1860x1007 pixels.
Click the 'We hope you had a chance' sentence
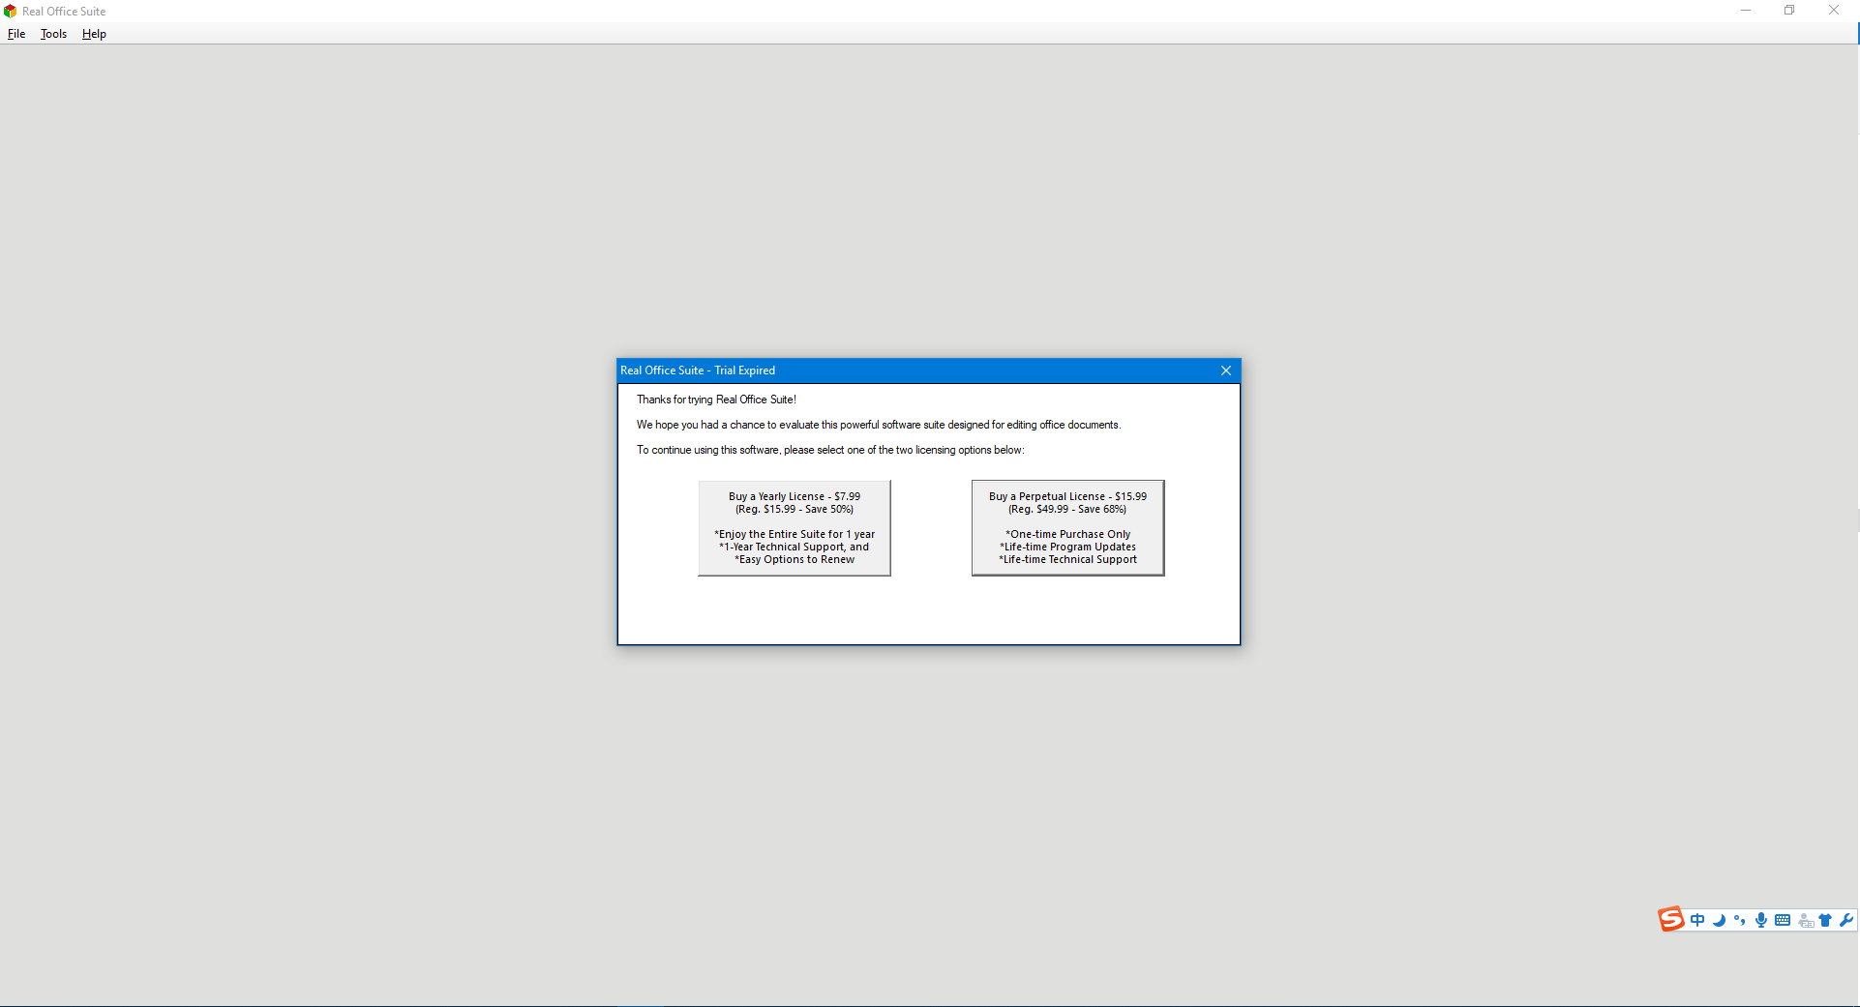(x=879, y=425)
